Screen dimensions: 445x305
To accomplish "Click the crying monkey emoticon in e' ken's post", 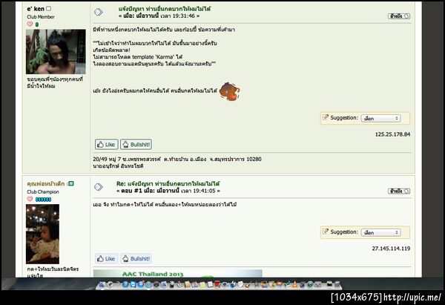I will click(x=230, y=91).
